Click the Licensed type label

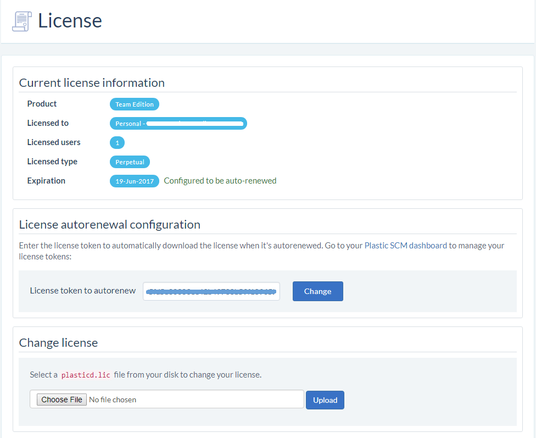tap(52, 162)
